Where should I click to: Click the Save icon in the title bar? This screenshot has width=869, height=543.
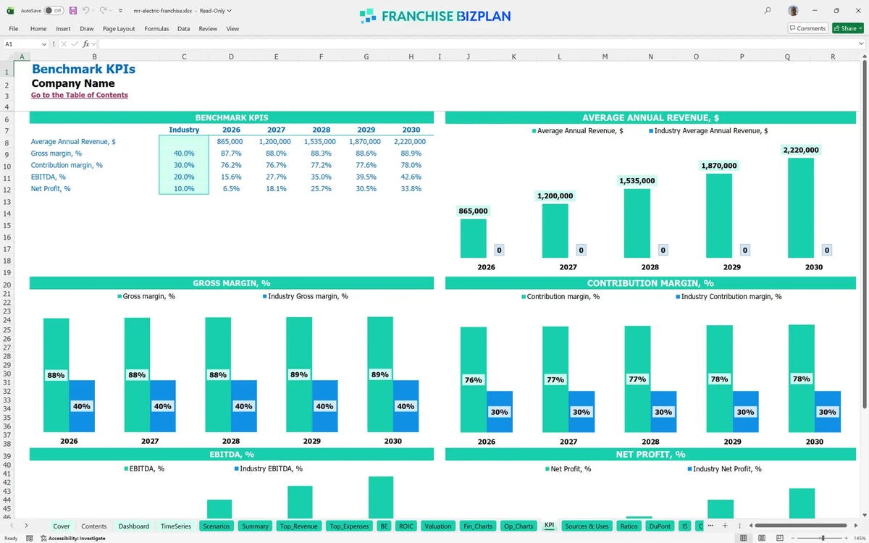tap(73, 11)
